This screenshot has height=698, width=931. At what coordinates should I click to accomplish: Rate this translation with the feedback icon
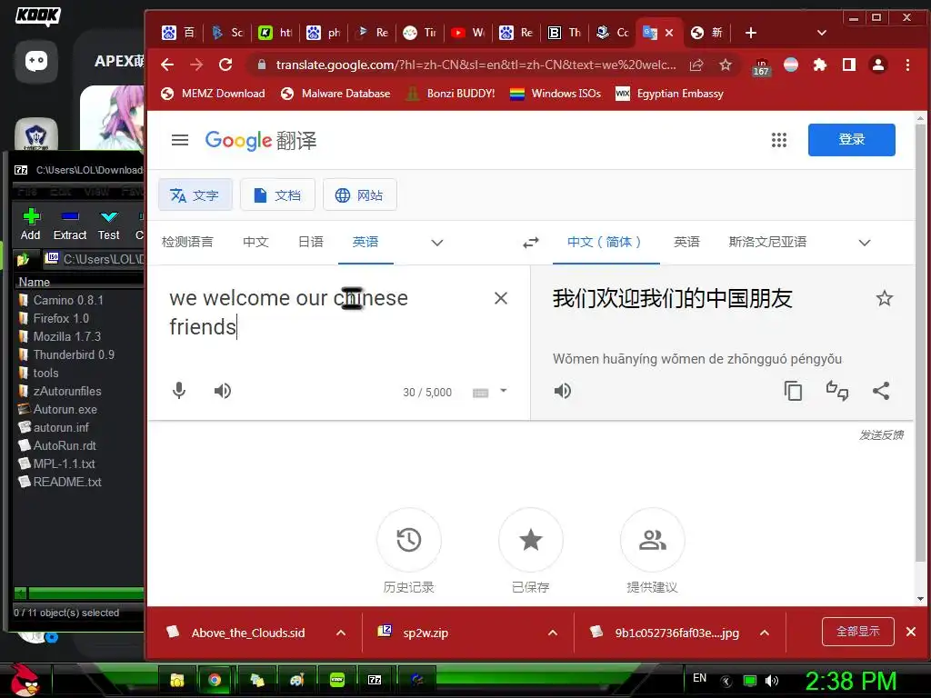coord(837,391)
